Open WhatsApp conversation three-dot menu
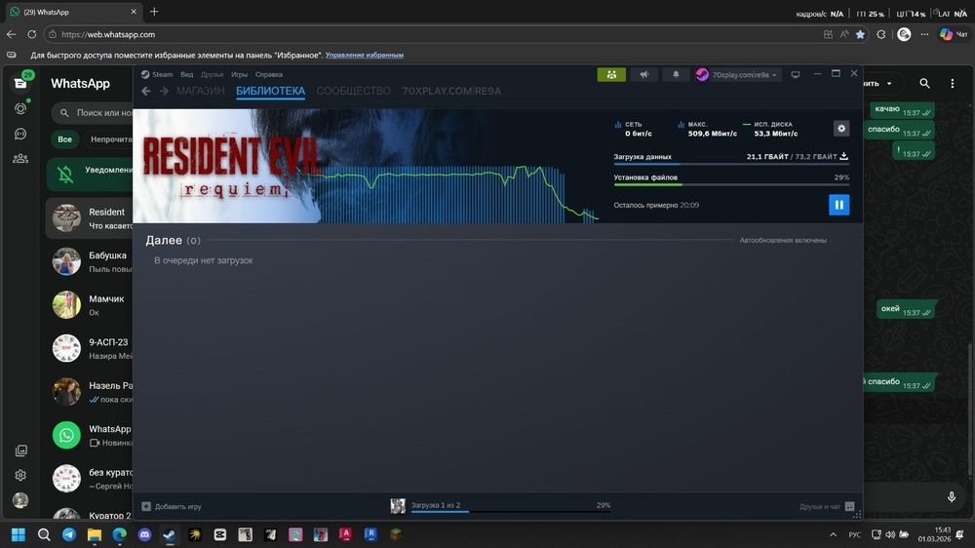Screen dimensions: 975x548 click(952, 83)
